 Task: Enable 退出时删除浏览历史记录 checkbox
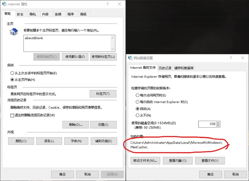point(11,115)
